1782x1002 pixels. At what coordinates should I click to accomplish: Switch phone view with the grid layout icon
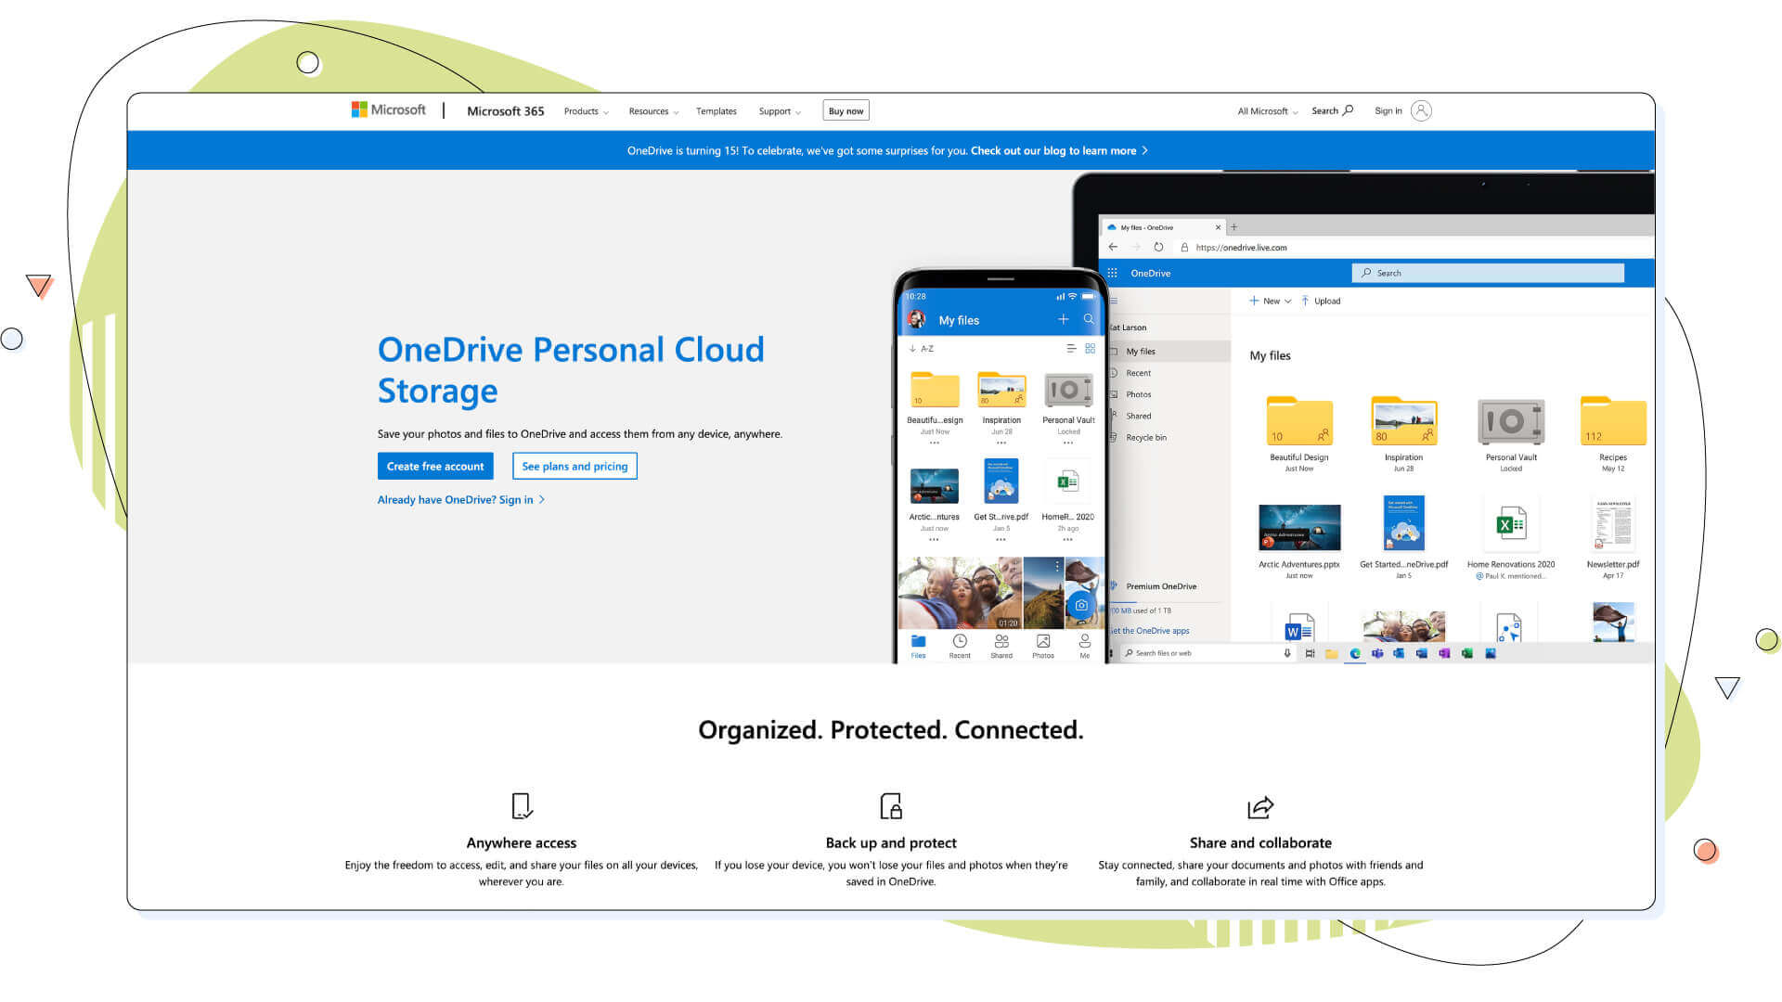click(1090, 349)
